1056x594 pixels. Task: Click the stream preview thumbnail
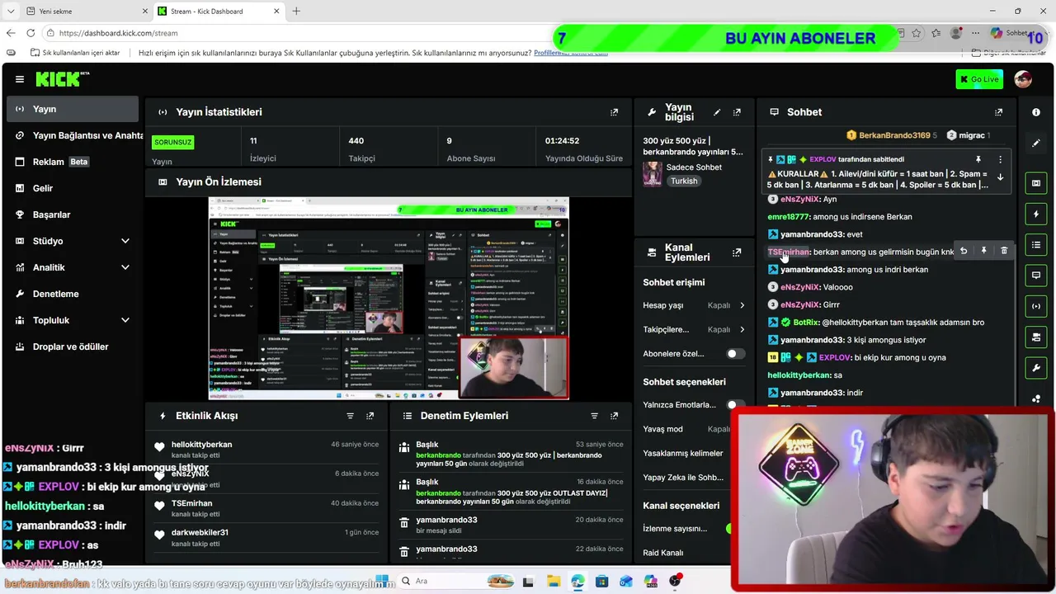coord(389,299)
